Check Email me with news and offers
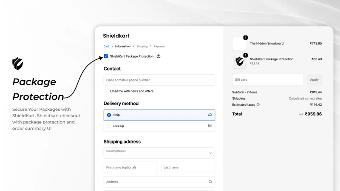 (x=106, y=91)
